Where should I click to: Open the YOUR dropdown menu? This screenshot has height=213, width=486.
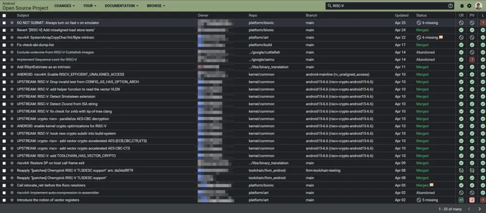click(89, 6)
